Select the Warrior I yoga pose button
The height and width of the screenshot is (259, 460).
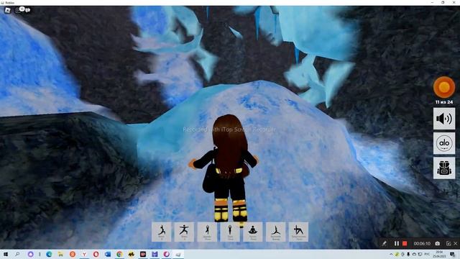[x=161, y=232]
